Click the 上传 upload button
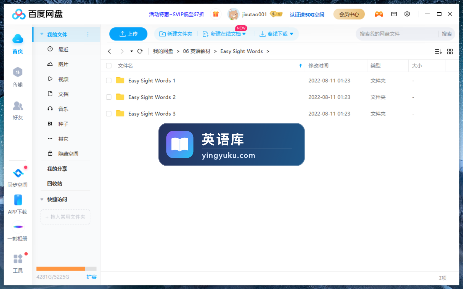Screen dimensions: 463x289 [x=128, y=34]
